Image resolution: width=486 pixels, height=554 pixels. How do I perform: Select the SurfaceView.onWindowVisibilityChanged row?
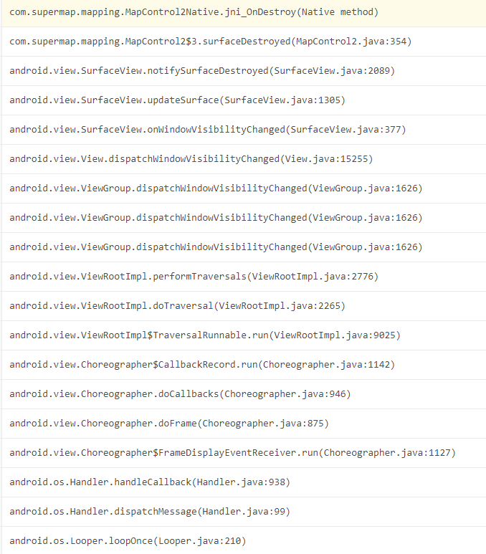coord(244,130)
